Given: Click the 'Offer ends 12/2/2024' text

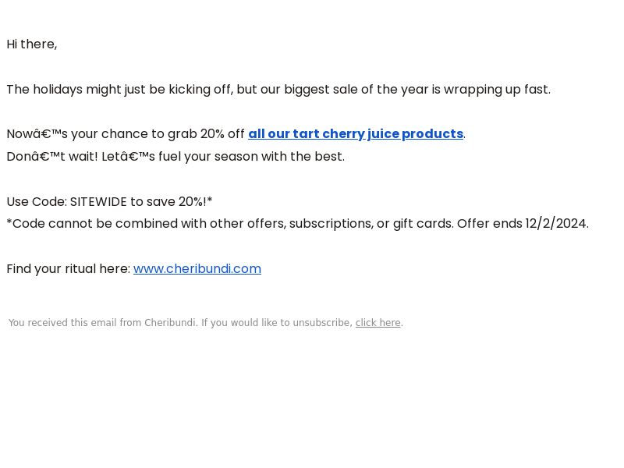Looking at the screenshot, I should (523, 224).
